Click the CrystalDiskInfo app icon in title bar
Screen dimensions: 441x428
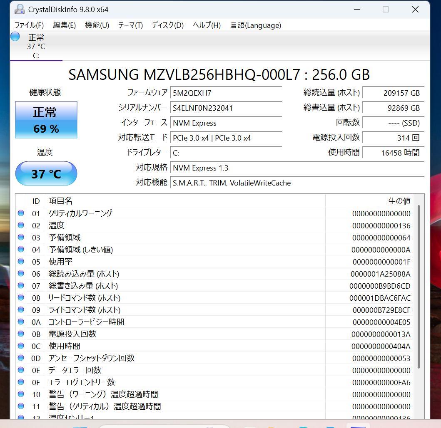pyautogui.click(x=20, y=9)
